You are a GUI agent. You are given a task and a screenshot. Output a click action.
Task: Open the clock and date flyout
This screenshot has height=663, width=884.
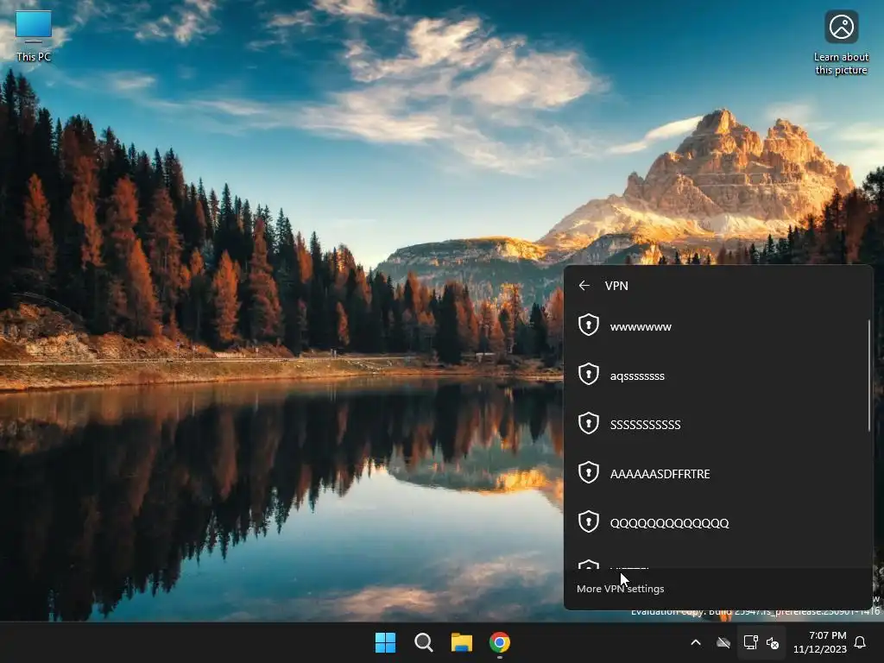point(820,642)
